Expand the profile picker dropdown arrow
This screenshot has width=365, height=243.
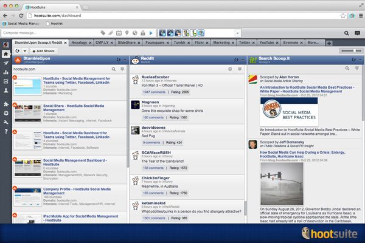tap(237, 33)
